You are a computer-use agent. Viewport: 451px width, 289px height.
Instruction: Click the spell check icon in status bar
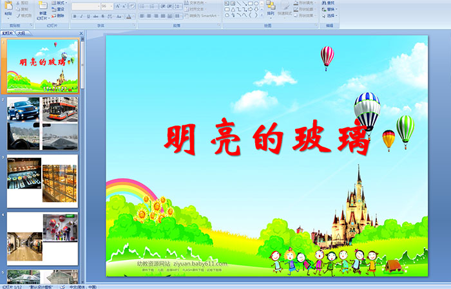pos(63,286)
